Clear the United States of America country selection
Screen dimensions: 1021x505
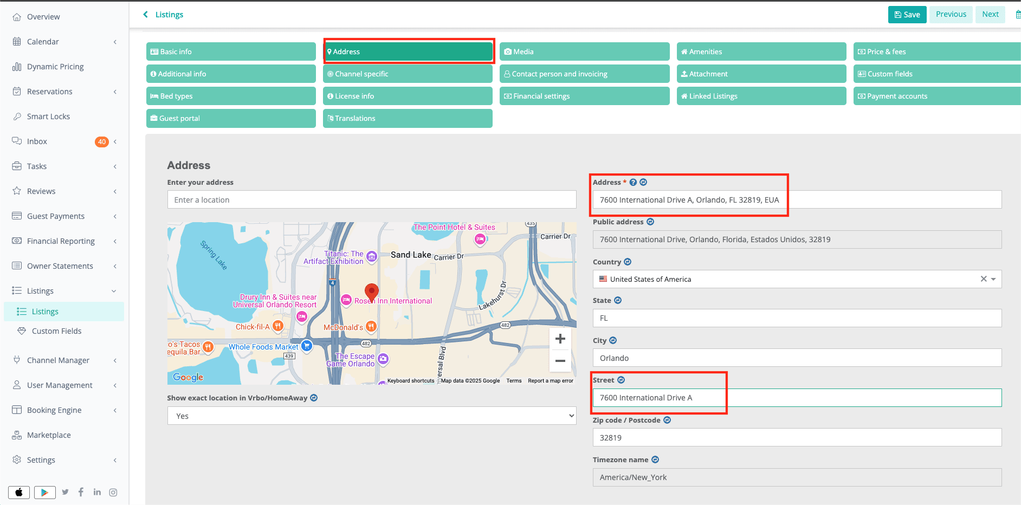click(x=983, y=279)
